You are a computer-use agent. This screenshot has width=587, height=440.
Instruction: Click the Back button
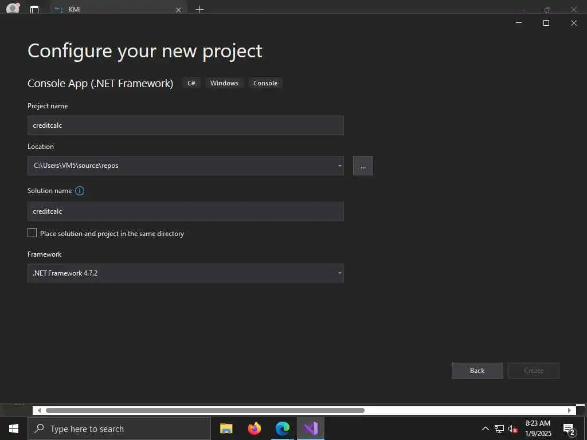pos(478,371)
